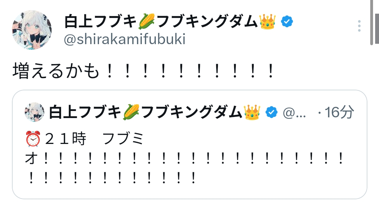379x207 pixels.
Task: Open the @shirakamifubuki handle link
Action: coord(125,40)
